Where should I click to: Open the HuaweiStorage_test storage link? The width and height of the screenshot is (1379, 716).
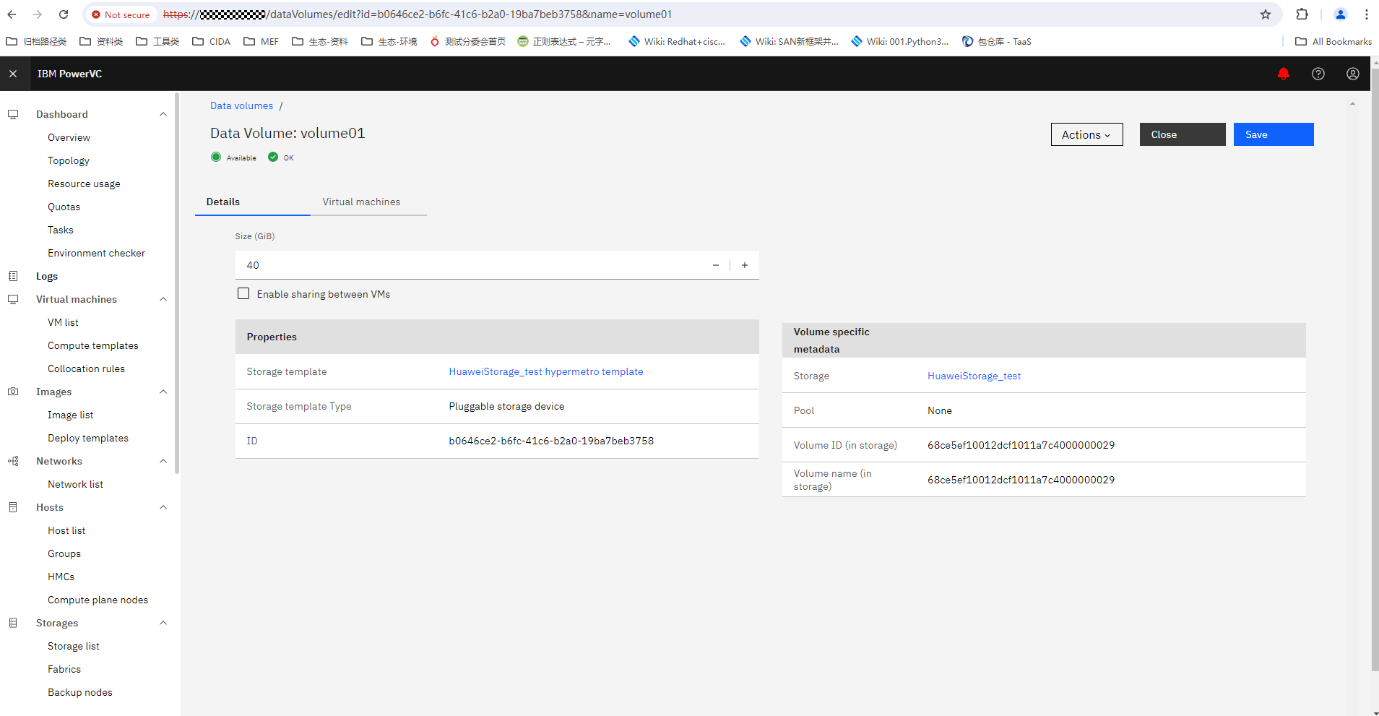(x=974, y=376)
